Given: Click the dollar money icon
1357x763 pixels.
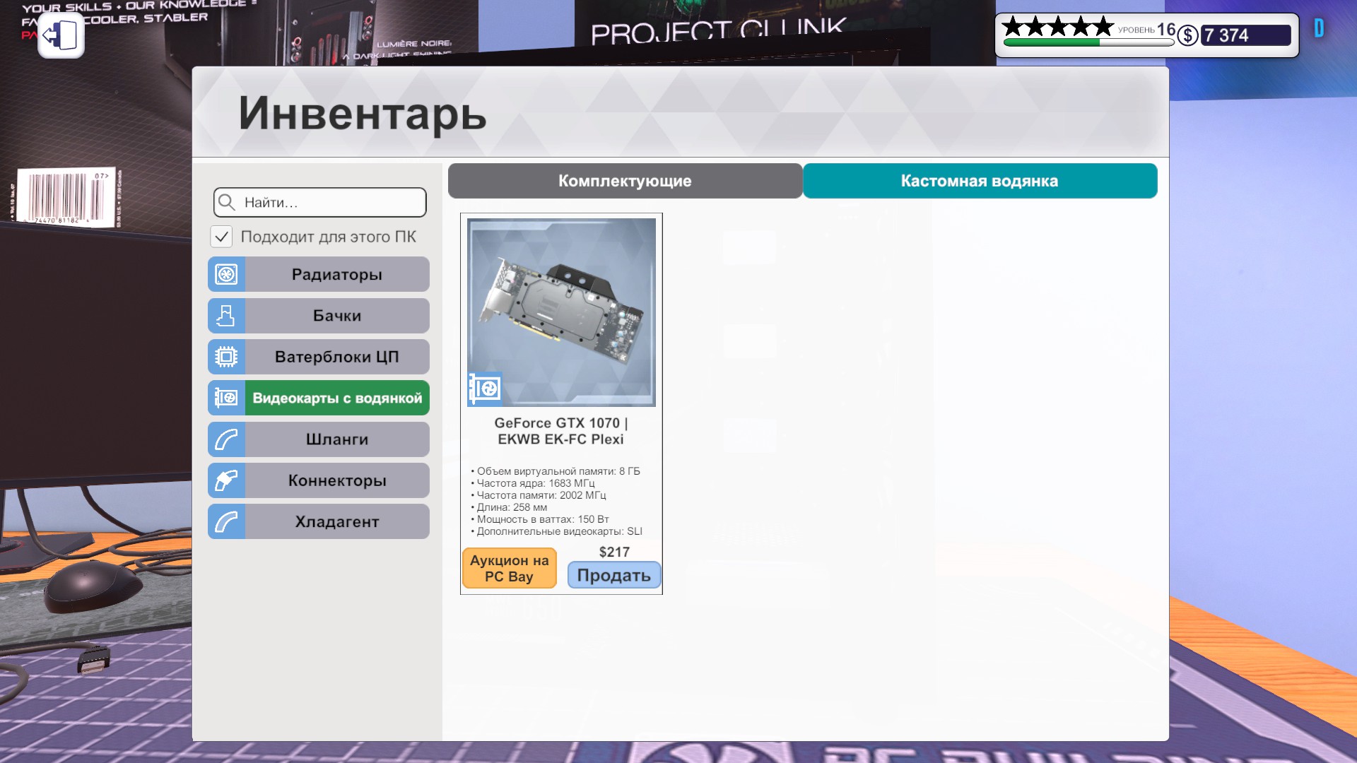Looking at the screenshot, I should (x=1188, y=35).
